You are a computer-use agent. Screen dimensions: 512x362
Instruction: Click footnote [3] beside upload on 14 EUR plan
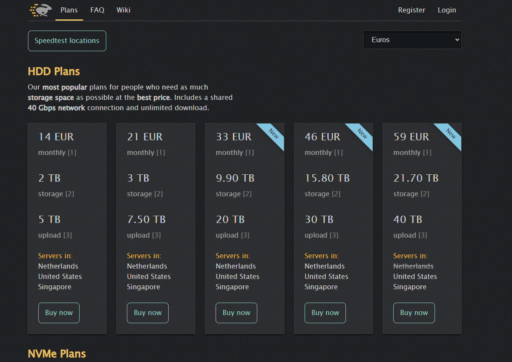pyautogui.click(x=68, y=235)
